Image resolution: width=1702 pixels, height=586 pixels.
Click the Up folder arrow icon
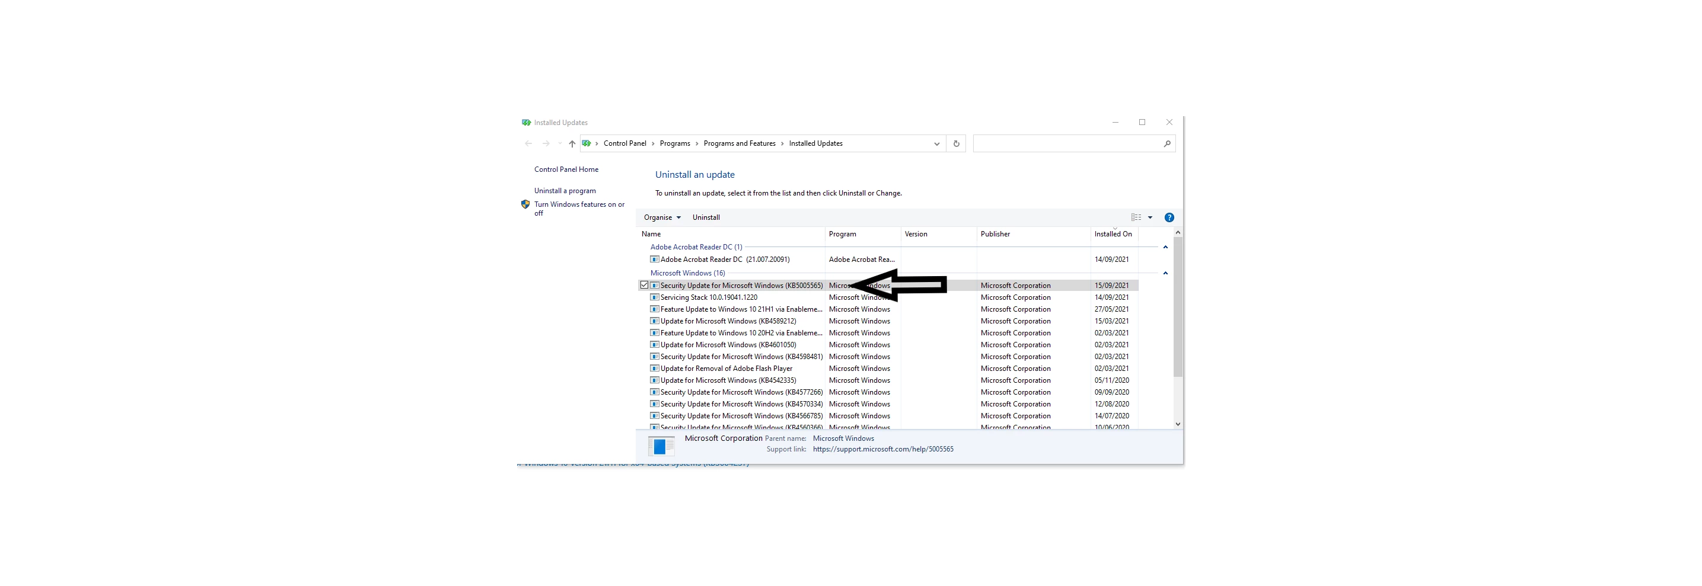572,144
